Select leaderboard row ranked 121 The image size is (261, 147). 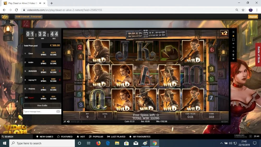[x=42, y=98]
